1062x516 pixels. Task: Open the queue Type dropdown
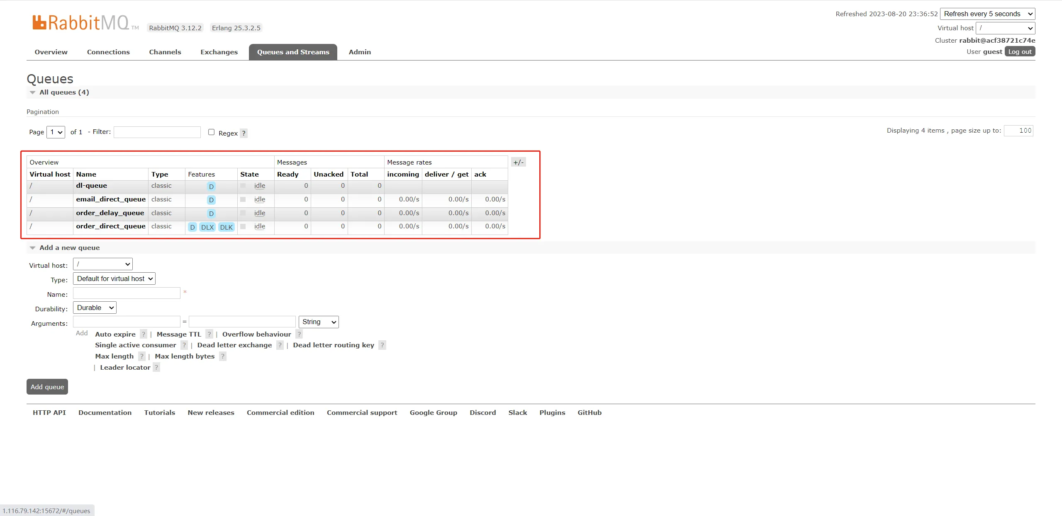tap(114, 279)
